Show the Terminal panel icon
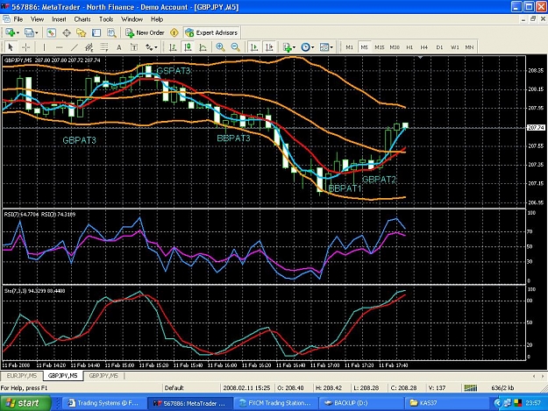 96,32
